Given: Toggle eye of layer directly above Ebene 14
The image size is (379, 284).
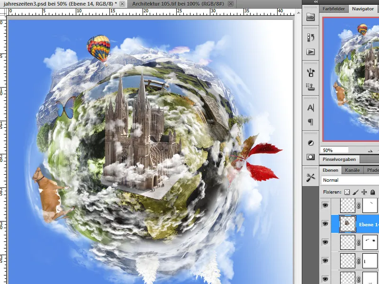Looking at the screenshot, I should click(325, 205).
